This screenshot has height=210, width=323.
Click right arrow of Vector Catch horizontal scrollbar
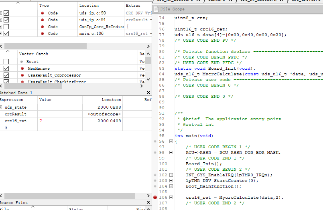141,86
